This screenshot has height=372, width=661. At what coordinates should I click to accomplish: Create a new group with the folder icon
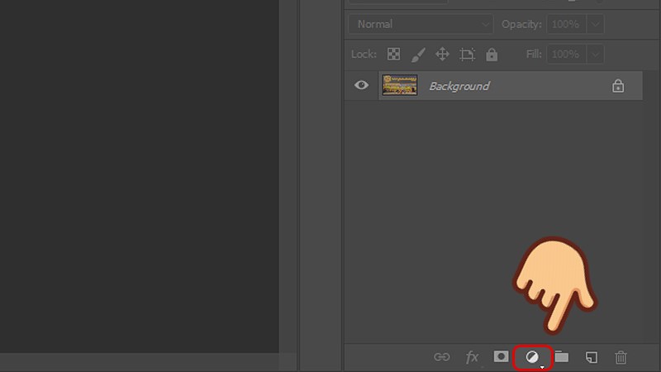pos(562,357)
